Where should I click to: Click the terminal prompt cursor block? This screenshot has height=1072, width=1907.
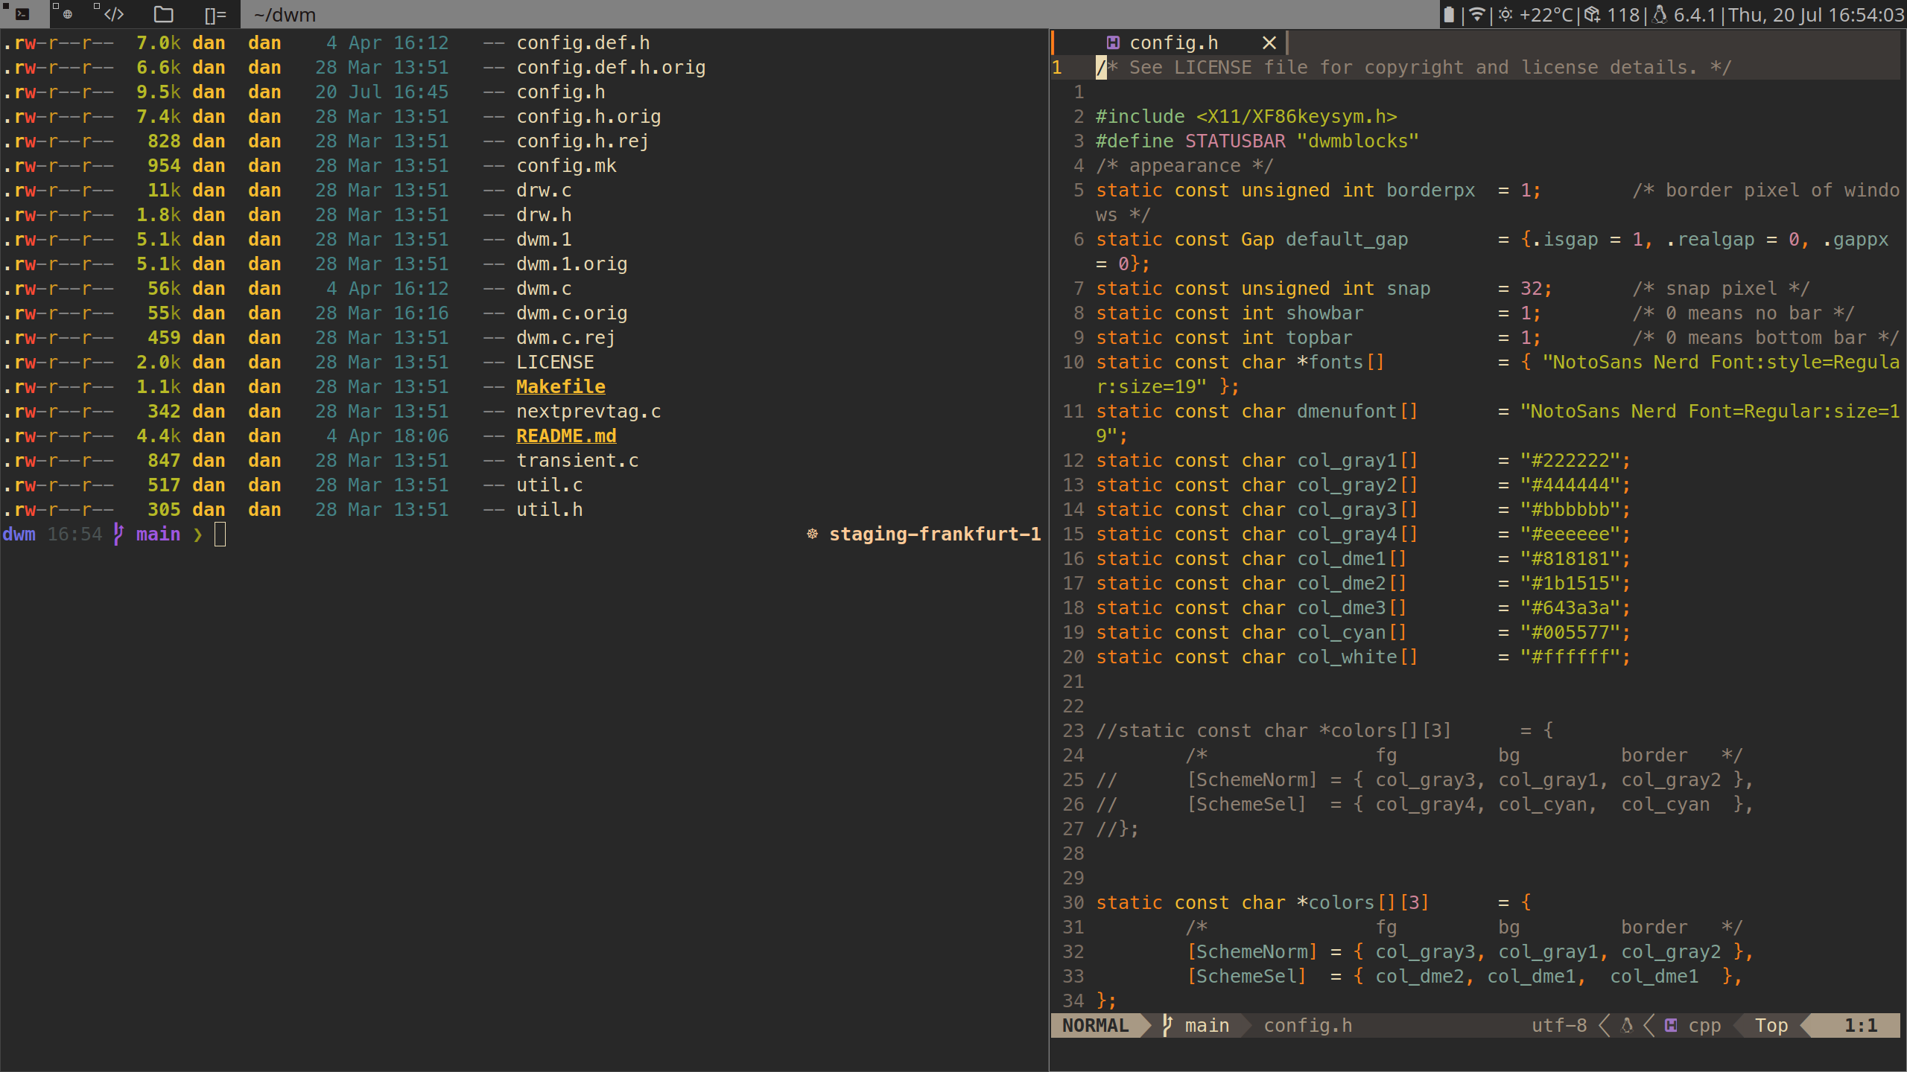click(x=220, y=534)
